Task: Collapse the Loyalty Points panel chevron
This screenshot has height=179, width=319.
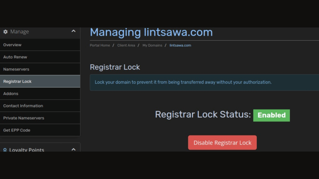Action: pos(74,149)
